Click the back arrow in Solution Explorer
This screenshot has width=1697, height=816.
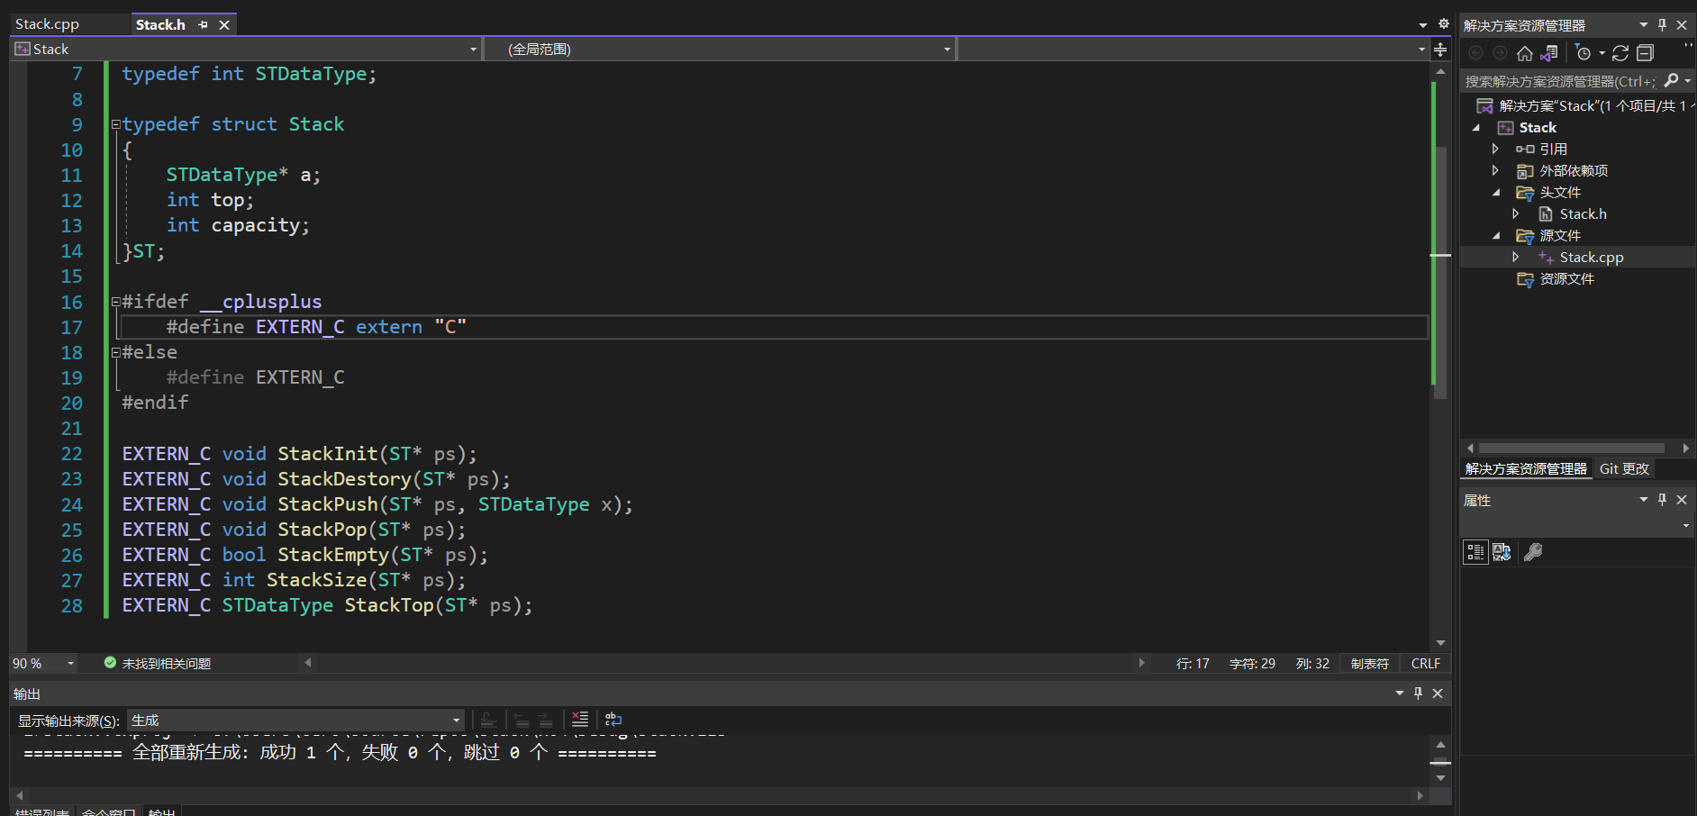click(x=1475, y=53)
